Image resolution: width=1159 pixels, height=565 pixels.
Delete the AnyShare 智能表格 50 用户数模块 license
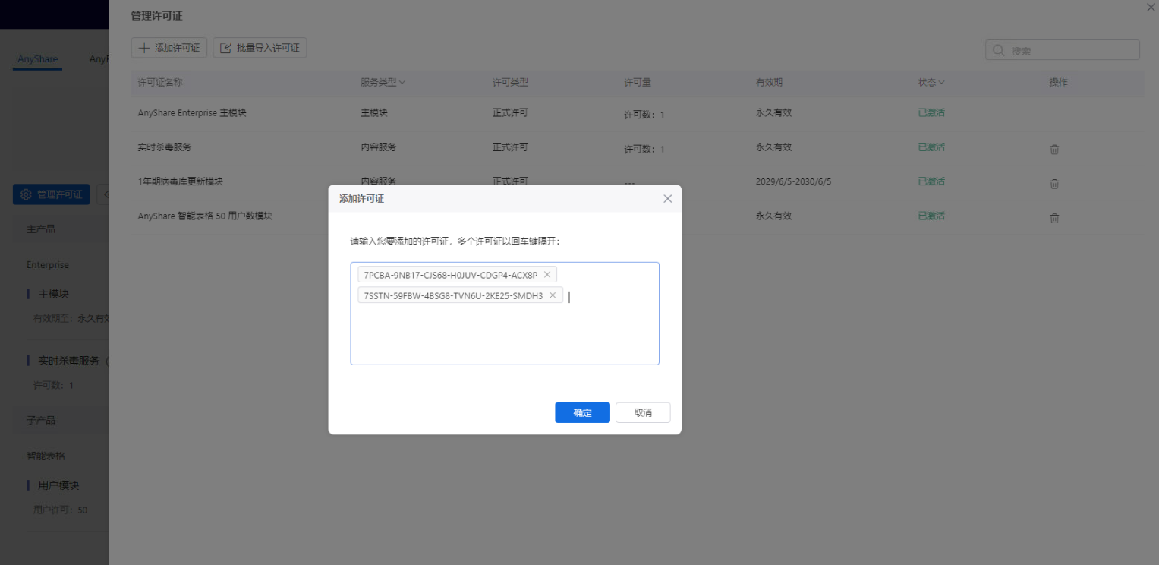[x=1054, y=218]
